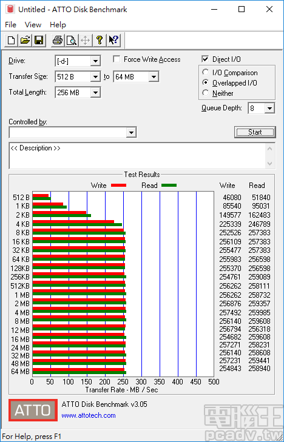Screen dimensions: 284x442
Task: Click the 512 B row label
Action: click(21, 198)
